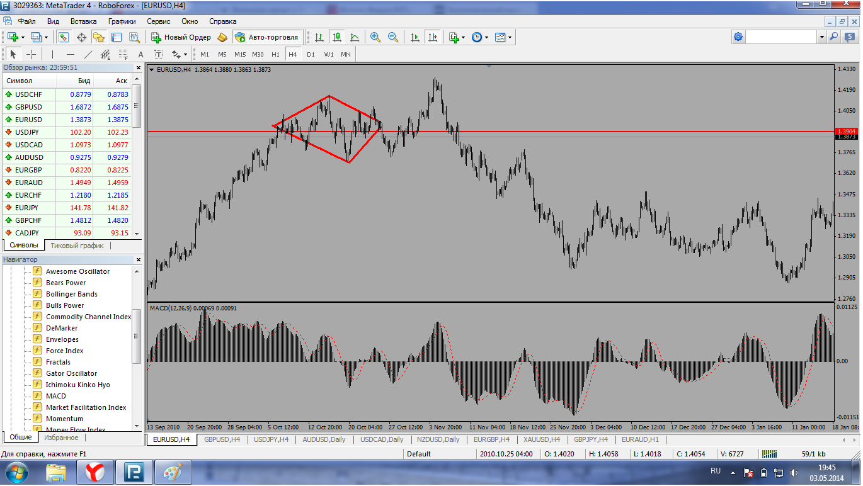This screenshot has height=486, width=863.
Task: Switch timeframe to M1
Action: point(205,54)
